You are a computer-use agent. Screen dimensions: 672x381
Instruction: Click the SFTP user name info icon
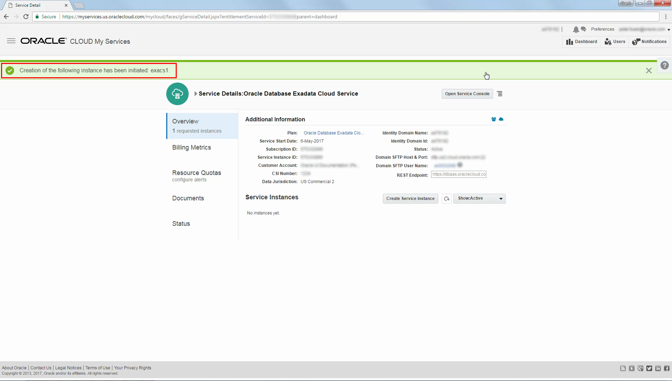[460, 165]
